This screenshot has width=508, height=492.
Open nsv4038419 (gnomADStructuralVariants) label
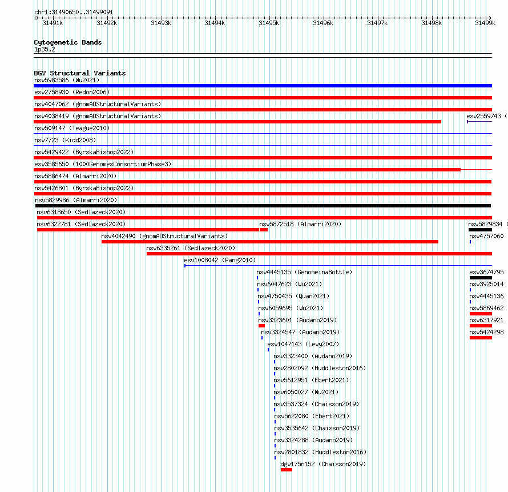98,116
